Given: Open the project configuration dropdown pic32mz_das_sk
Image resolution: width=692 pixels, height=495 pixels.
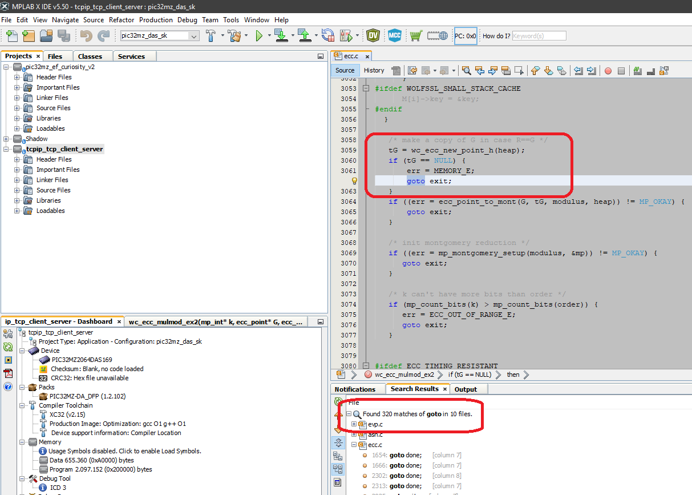Looking at the screenshot, I should pos(159,36).
